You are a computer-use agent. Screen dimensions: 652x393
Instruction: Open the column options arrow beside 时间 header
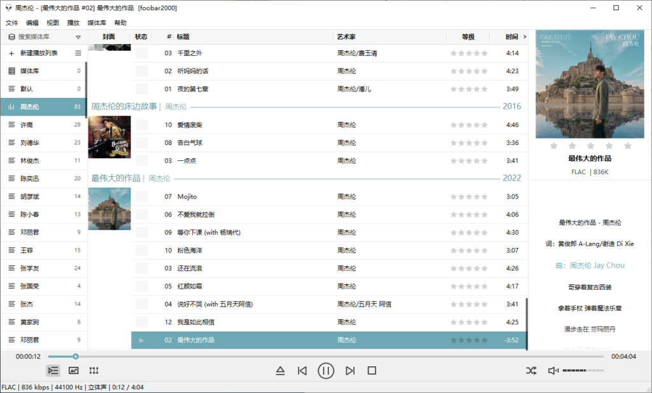coord(524,36)
